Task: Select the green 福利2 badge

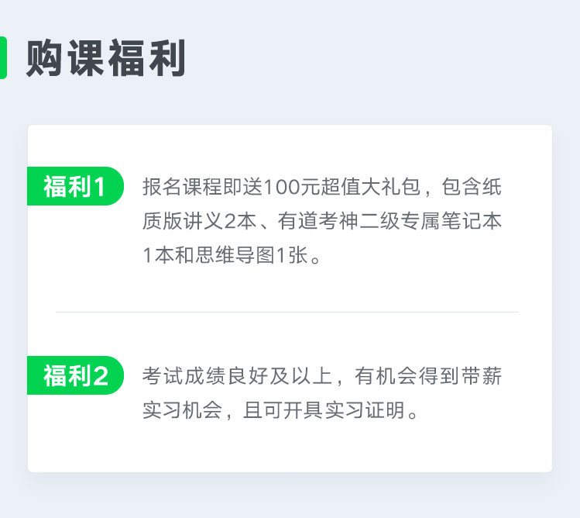Action: [75, 375]
